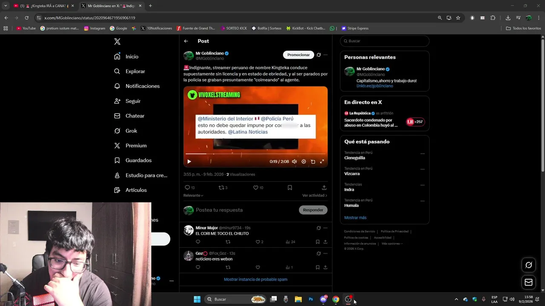Open more options on Minur Major's reply

(x=325, y=228)
